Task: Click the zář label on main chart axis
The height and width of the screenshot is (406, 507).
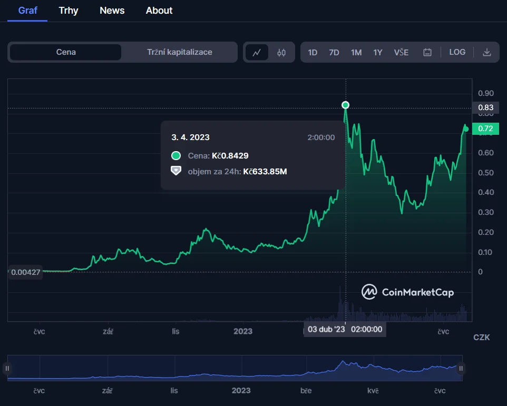Action: 108,331
